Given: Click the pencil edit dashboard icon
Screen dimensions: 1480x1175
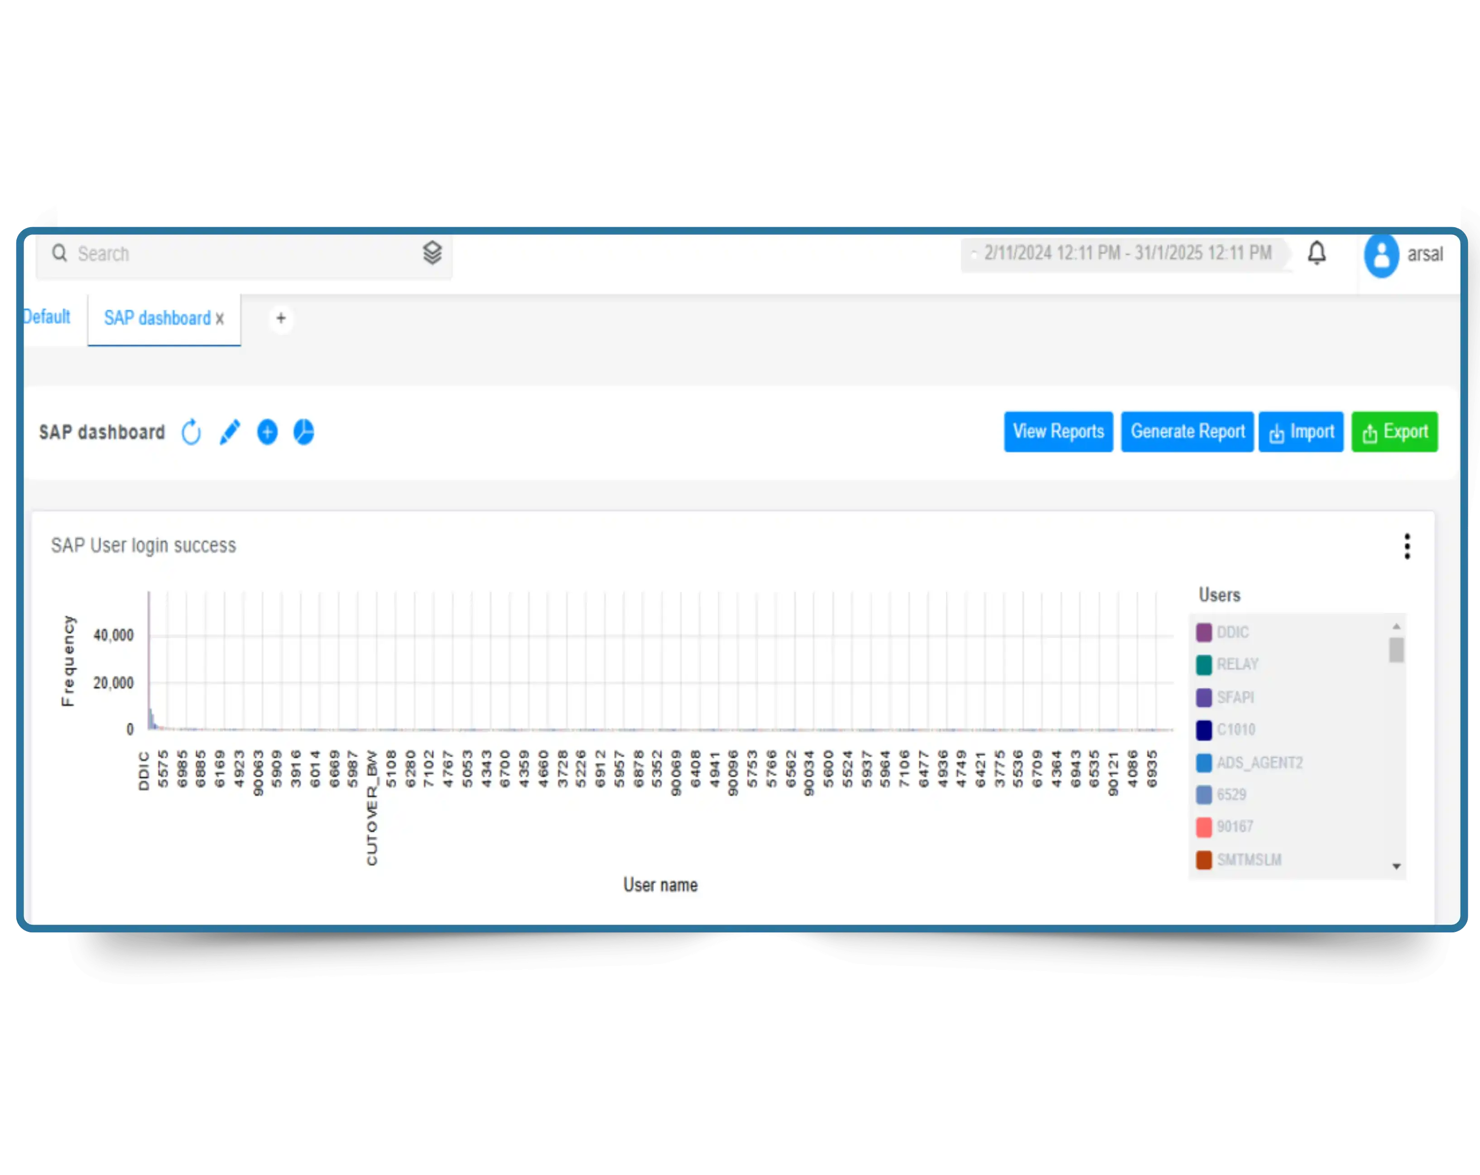Looking at the screenshot, I should pos(230,432).
